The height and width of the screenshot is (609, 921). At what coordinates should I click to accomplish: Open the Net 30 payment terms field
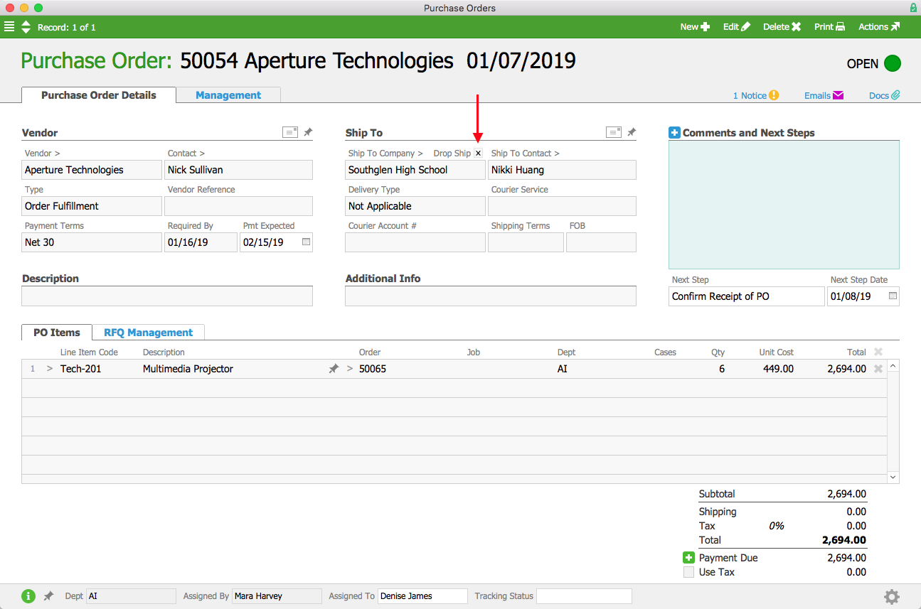pos(92,242)
